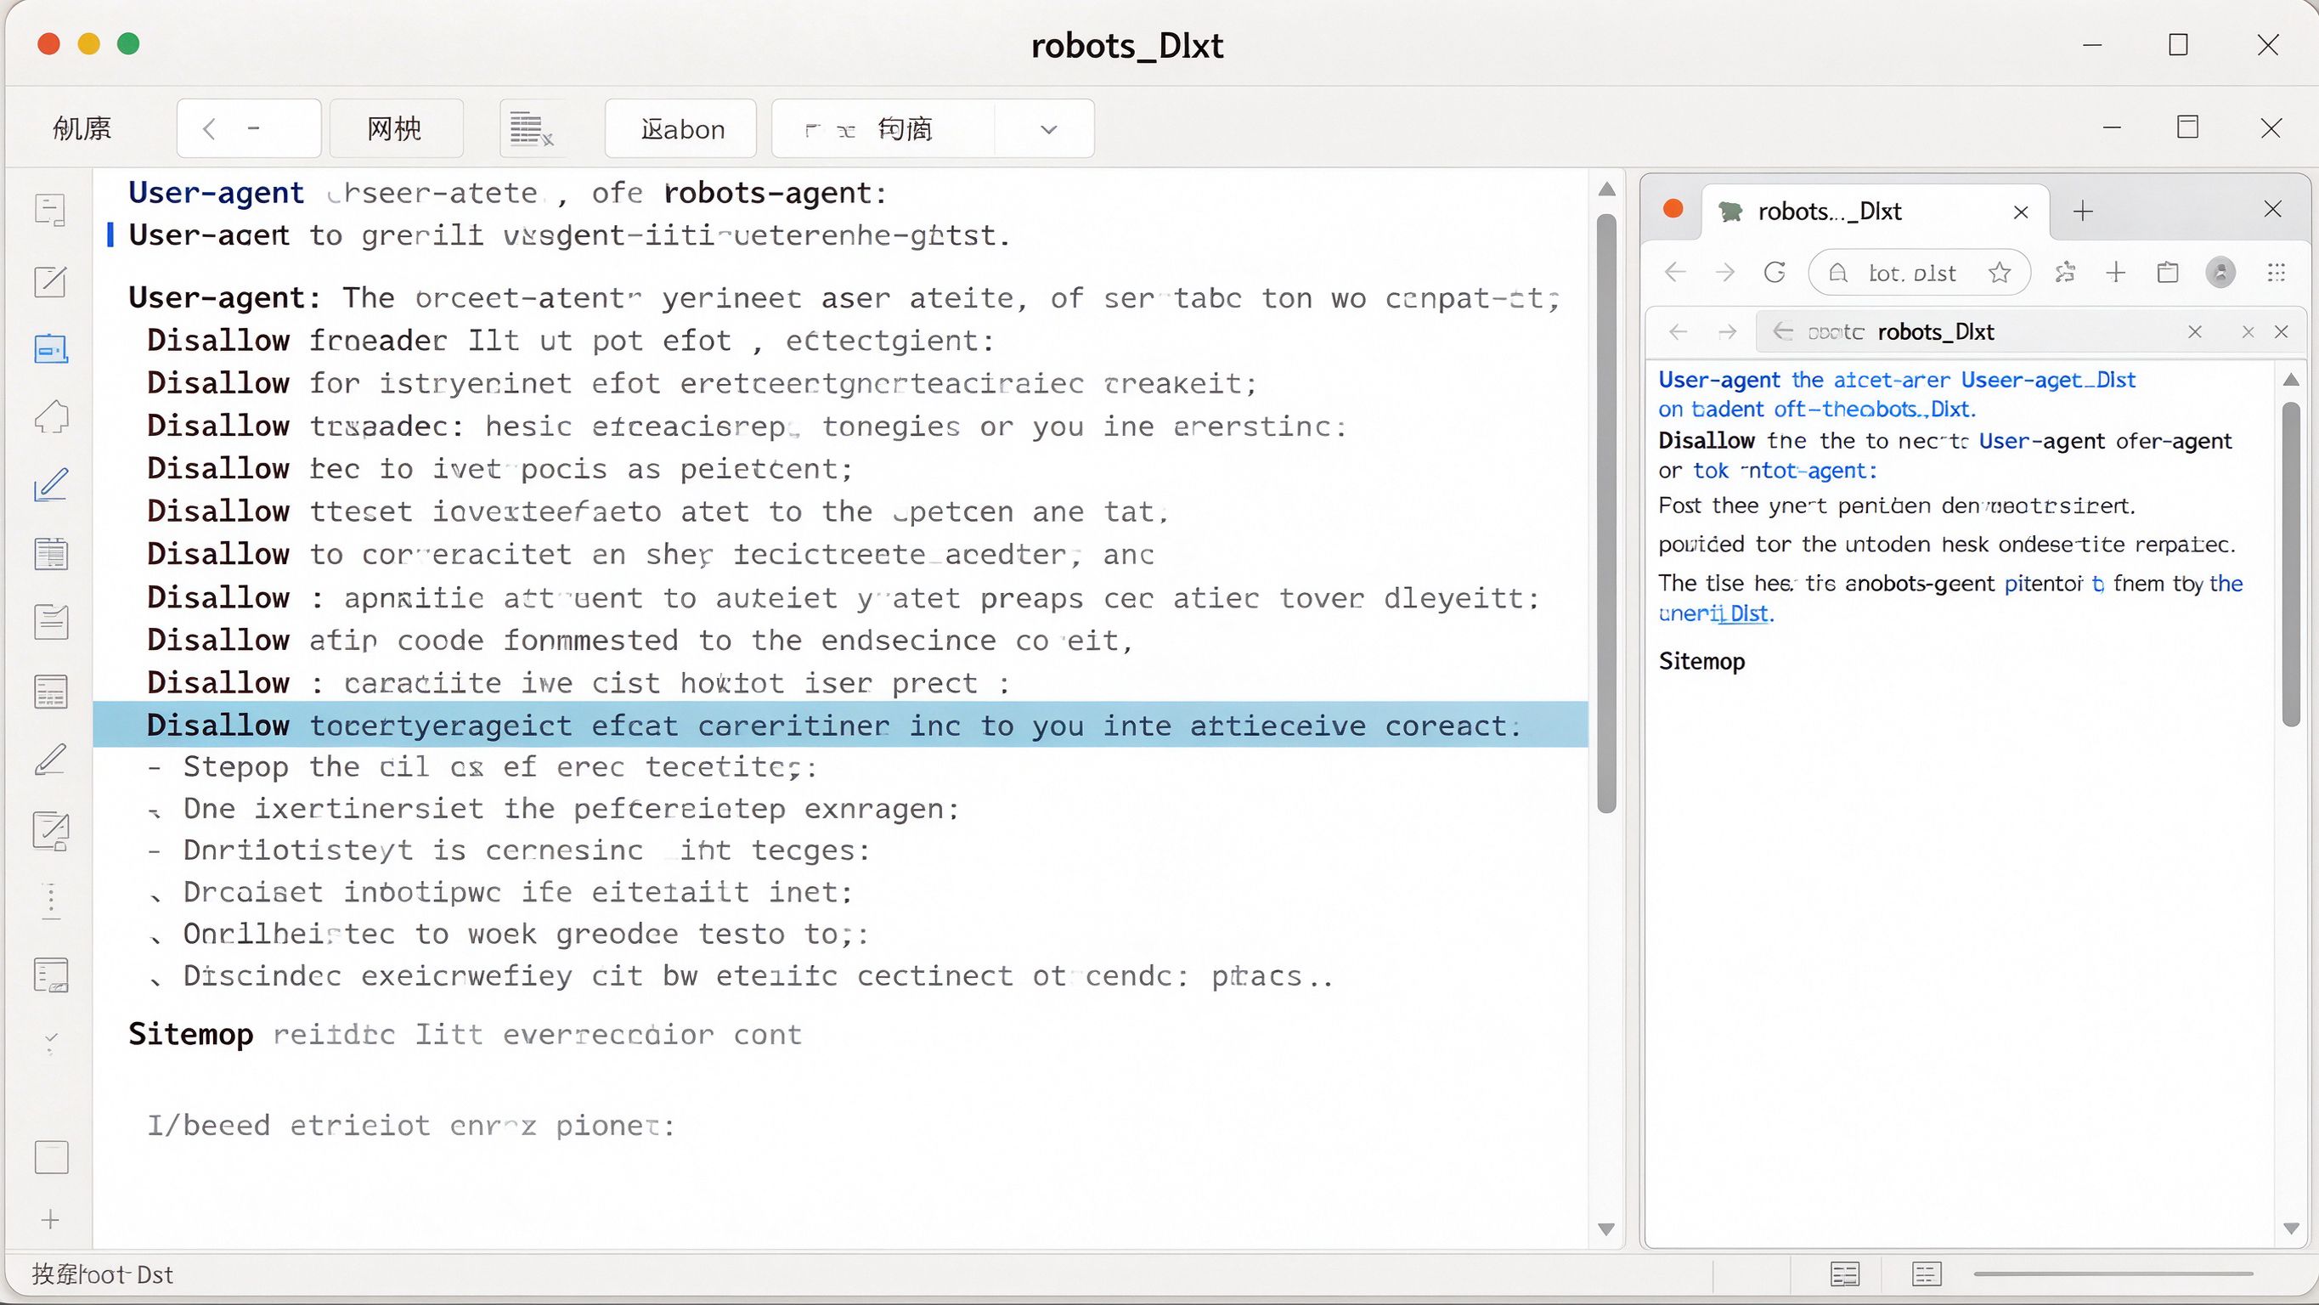The height and width of the screenshot is (1305, 2319).
Task: Switch to the second status bar layout icon
Action: click(x=1926, y=1274)
